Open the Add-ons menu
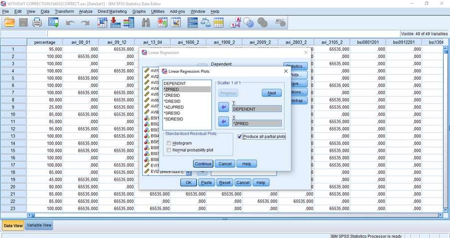This screenshot has height=238, width=450. coord(177,11)
